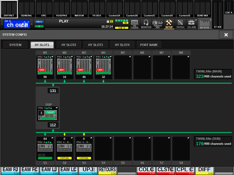Click the yellow E indicator

[x=111, y=21]
